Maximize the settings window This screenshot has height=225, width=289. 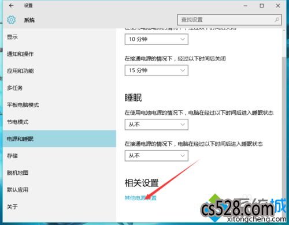tap(262, 6)
